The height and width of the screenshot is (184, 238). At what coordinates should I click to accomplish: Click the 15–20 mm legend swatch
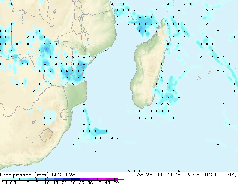click(58, 179)
